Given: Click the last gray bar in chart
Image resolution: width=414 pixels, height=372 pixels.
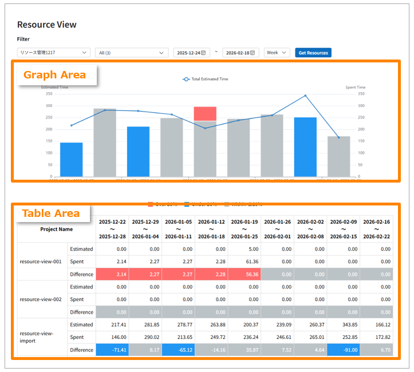Looking at the screenshot, I should tap(338, 156).
